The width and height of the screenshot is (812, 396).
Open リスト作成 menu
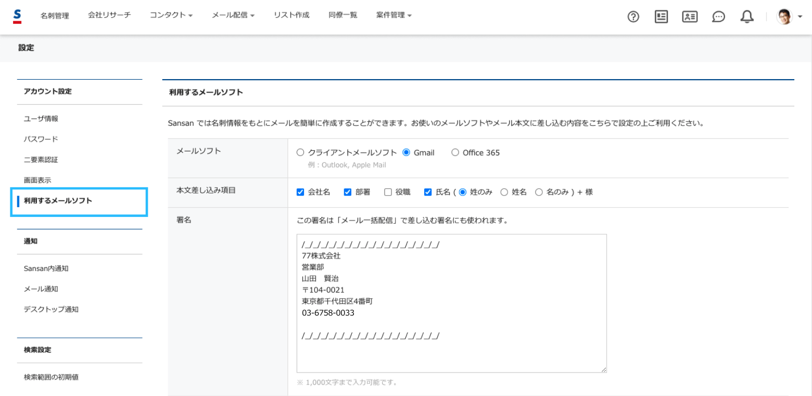tap(291, 15)
